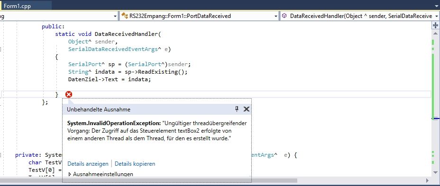The height and width of the screenshot is (186, 440).
Task: Click the public: keyword
Action: (x=53, y=26)
